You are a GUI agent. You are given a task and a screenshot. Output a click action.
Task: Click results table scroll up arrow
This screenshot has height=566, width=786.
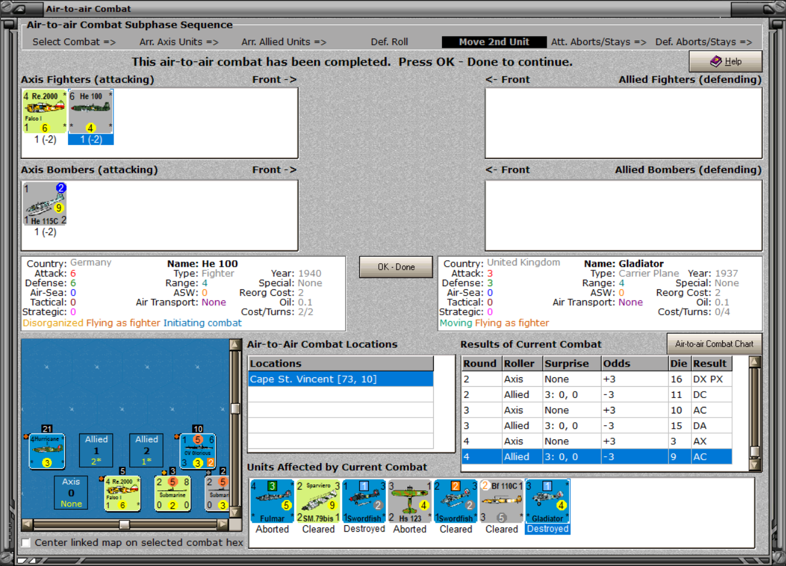tap(755, 361)
